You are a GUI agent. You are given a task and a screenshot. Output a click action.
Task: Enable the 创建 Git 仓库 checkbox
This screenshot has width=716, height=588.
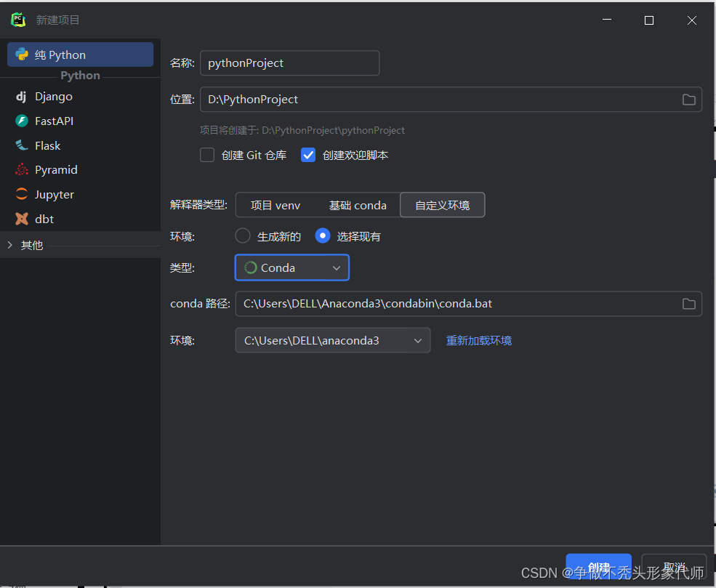(206, 154)
